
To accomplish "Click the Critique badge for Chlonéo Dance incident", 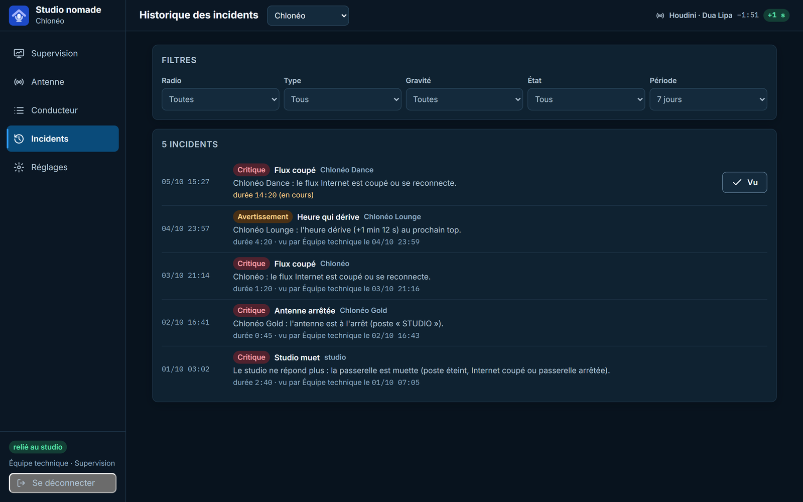I will (251, 170).
